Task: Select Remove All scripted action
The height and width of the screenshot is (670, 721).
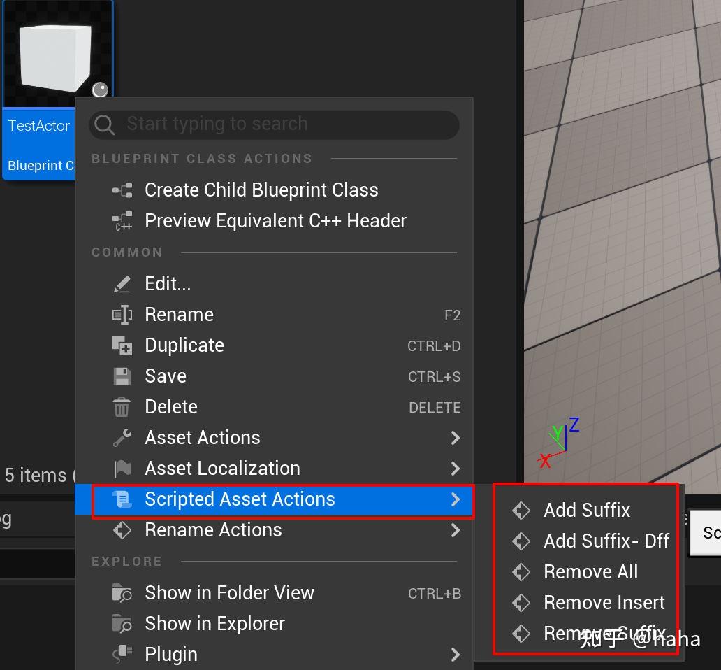Action: (x=590, y=572)
